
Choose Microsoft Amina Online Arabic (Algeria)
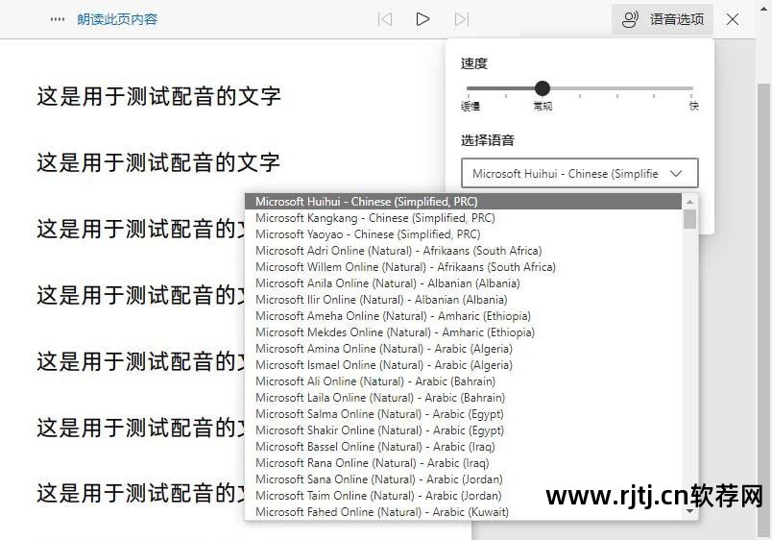463,349
